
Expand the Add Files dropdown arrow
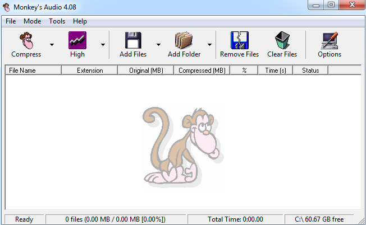point(158,44)
